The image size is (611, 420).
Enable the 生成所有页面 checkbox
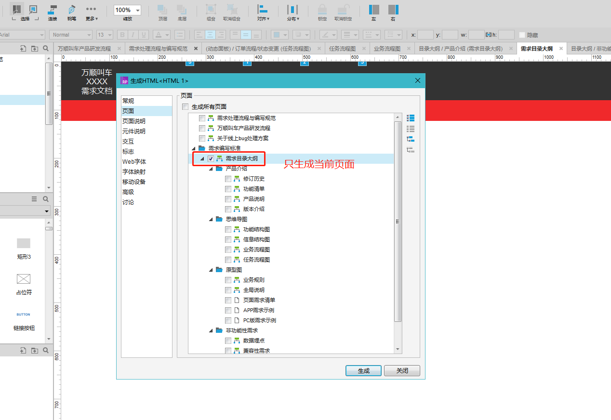click(186, 107)
